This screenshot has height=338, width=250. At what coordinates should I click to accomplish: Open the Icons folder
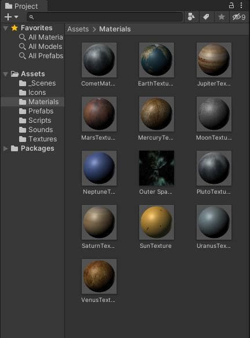pyautogui.click(x=37, y=92)
